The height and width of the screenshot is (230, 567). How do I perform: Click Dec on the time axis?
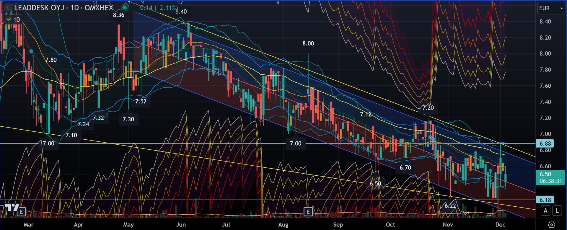500,225
